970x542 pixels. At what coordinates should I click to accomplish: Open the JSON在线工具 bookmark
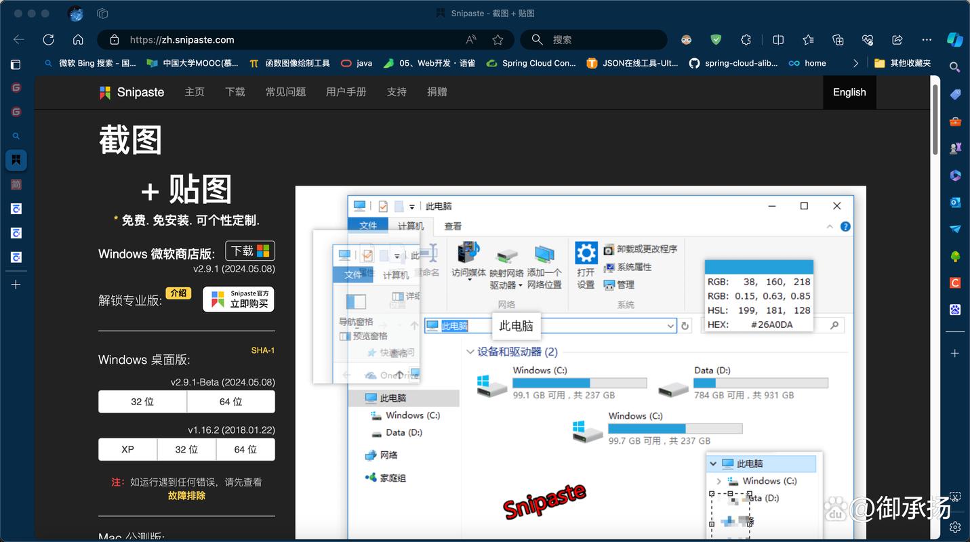pos(632,63)
